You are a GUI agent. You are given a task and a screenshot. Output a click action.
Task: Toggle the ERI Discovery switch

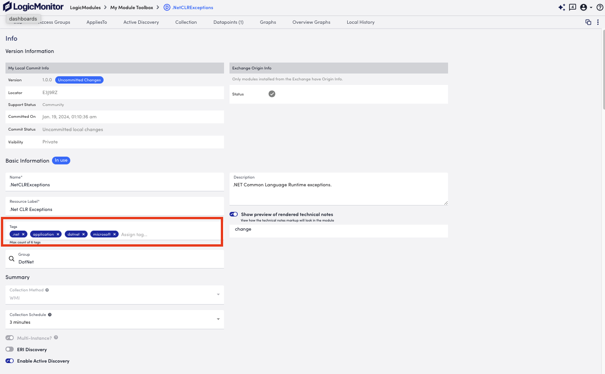[10, 349]
